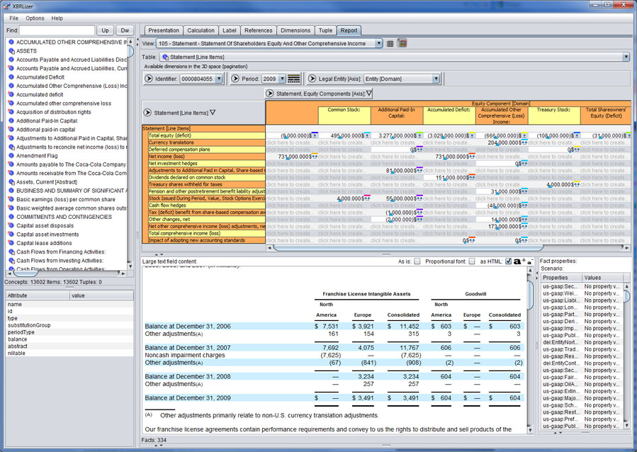Open the Tuple tab
This screenshot has height=452, width=637.
[x=325, y=30]
